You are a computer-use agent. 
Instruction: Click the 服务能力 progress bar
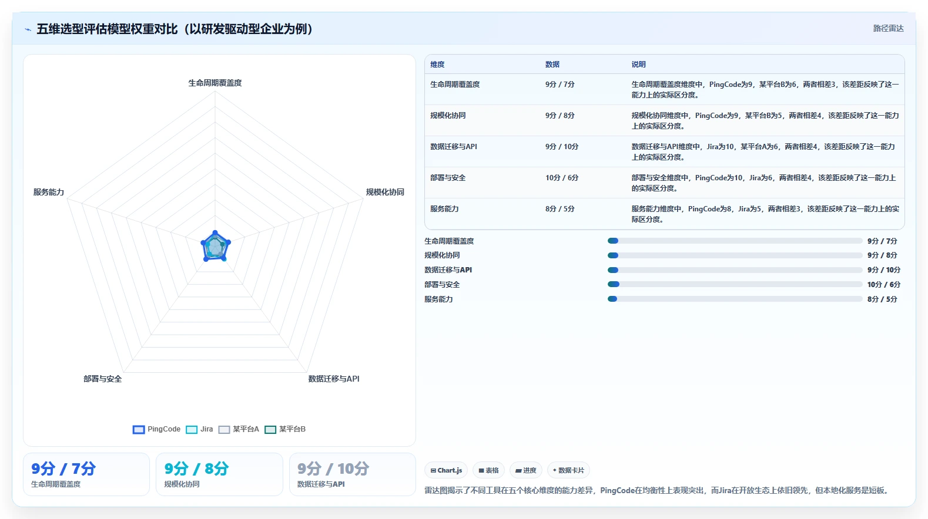click(735, 299)
